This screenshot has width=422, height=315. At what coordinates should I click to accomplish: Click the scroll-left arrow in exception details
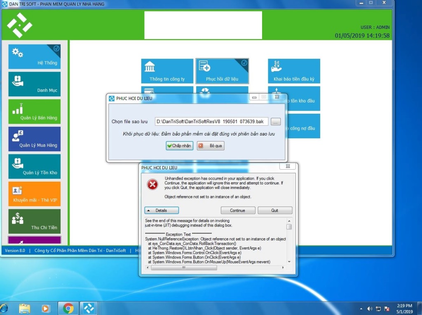coord(148,268)
